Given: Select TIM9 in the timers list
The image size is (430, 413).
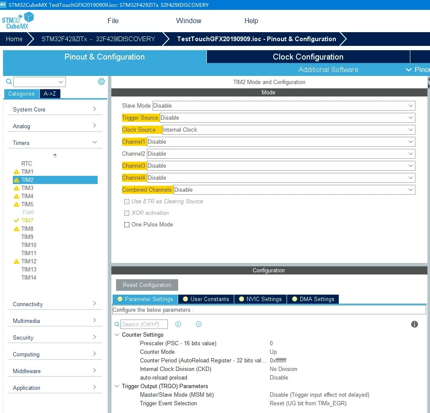Looking at the screenshot, I should point(27,237).
